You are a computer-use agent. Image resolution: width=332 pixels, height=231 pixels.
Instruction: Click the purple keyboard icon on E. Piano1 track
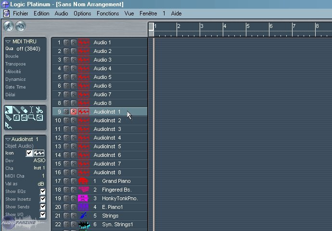tap(83, 207)
